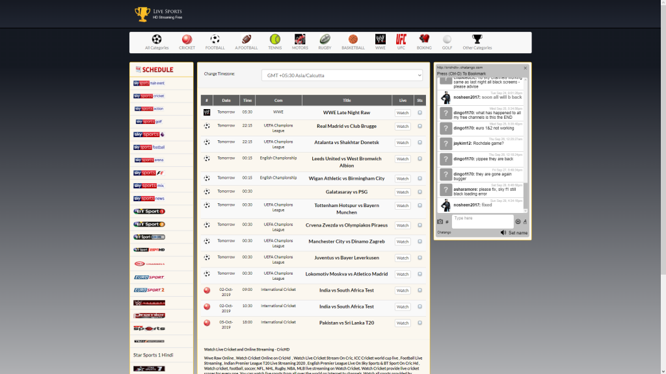Open Manchester City vs Dinamo Zagreb title
This screenshot has width=666, height=374.
[347, 242]
